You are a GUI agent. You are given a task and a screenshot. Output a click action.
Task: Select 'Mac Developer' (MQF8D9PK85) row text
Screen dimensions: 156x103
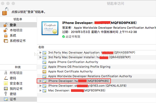click(x=77, y=90)
